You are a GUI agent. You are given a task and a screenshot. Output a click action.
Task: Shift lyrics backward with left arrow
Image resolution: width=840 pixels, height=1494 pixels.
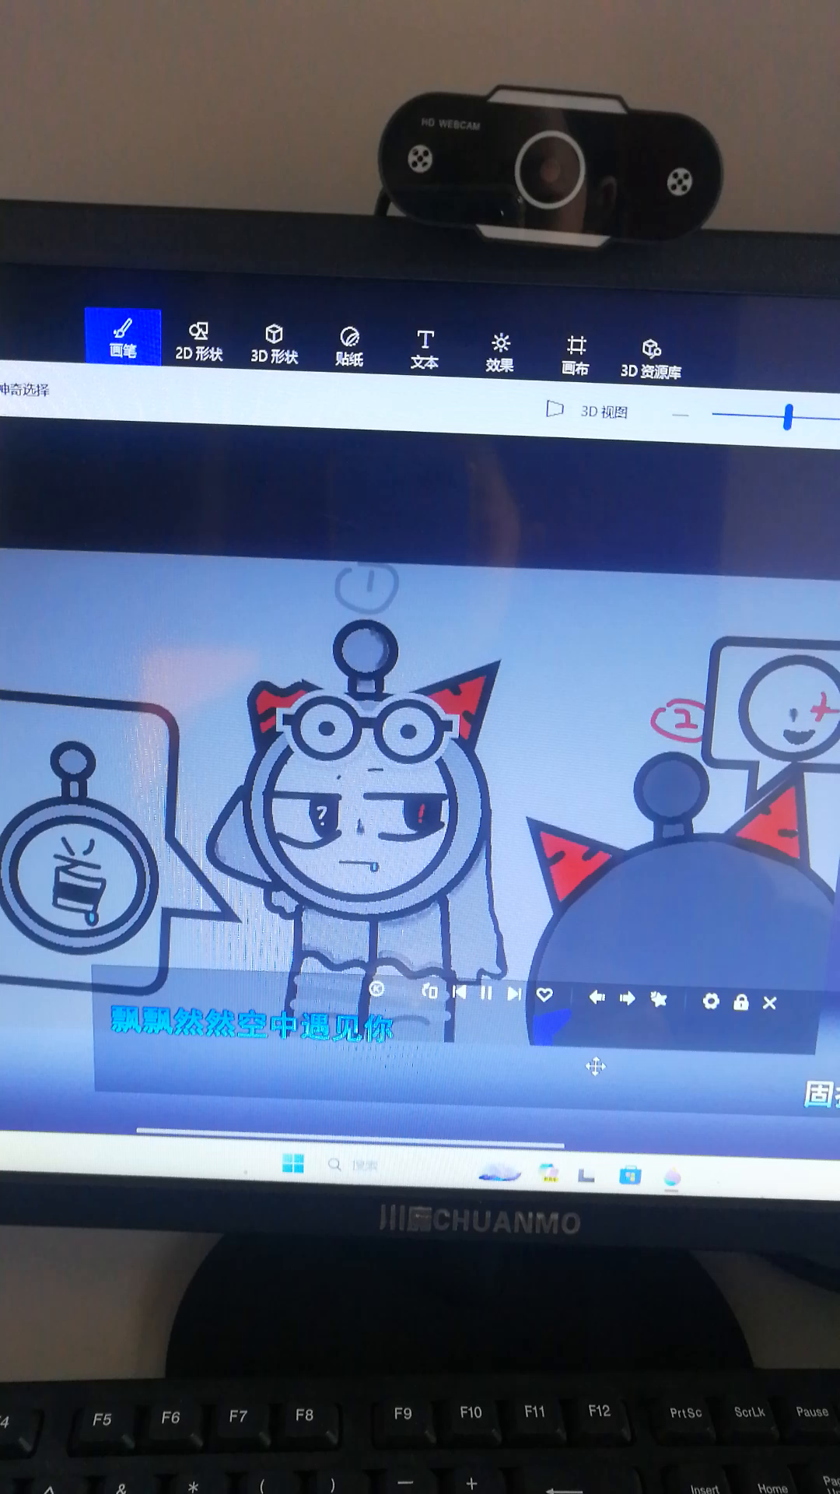[597, 997]
